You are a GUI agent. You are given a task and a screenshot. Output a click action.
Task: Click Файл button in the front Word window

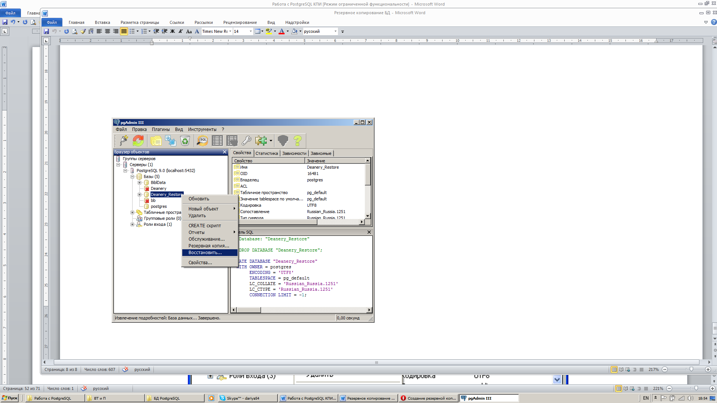click(x=52, y=22)
